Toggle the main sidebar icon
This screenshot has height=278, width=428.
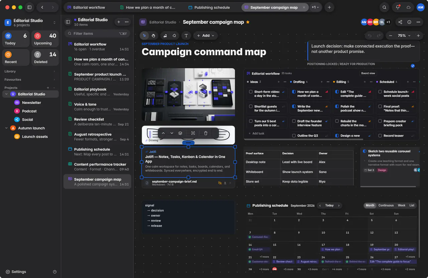click(29, 7)
